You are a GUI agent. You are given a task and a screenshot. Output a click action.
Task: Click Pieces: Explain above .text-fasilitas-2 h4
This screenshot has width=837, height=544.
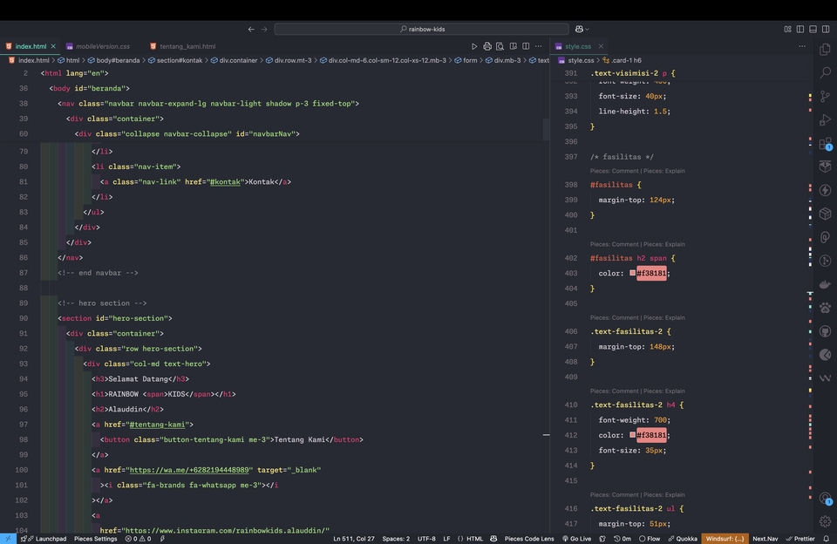[x=664, y=391]
